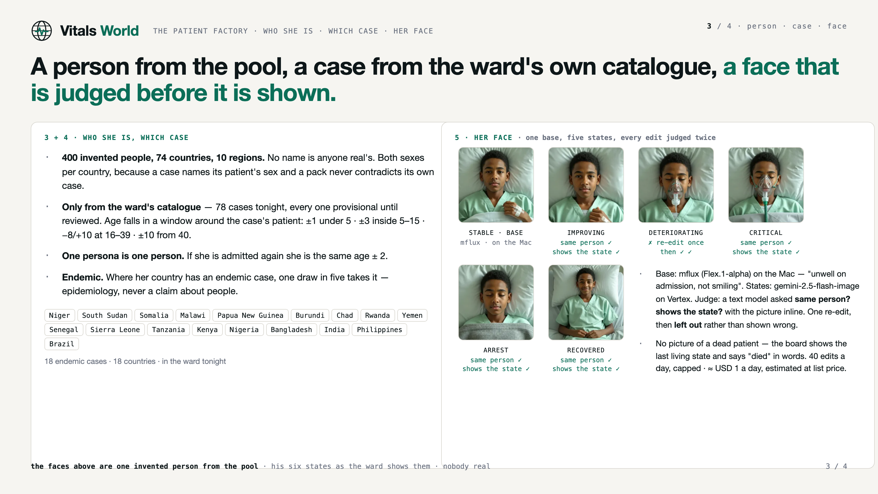Open the IMPROVING face thumbnail
The height and width of the screenshot is (494, 878).
pyautogui.click(x=586, y=185)
